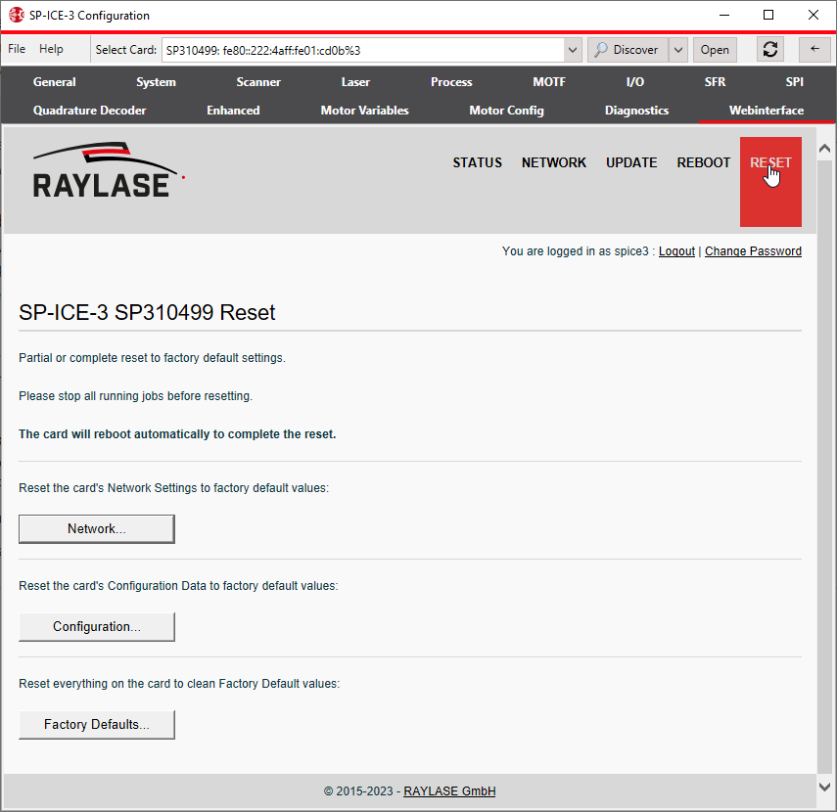Viewport: 837px width, 812px height.
Task: Open the Enhanced tab
Action: [233, 111]
